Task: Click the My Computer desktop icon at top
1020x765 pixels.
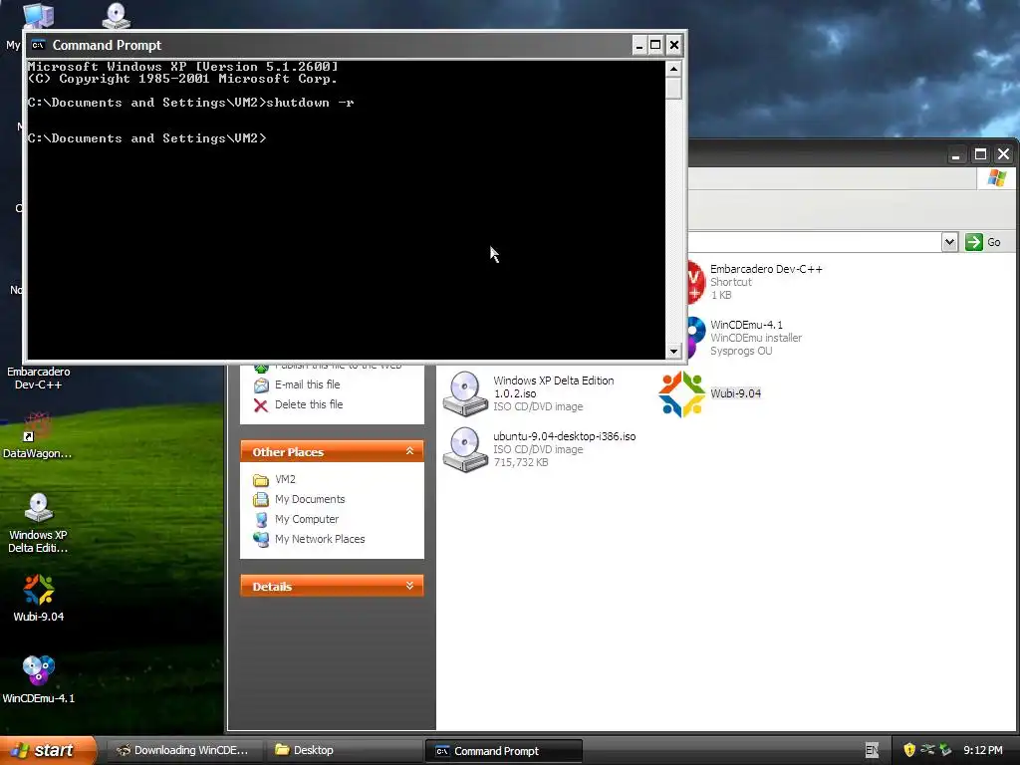Action: [38, 15]
